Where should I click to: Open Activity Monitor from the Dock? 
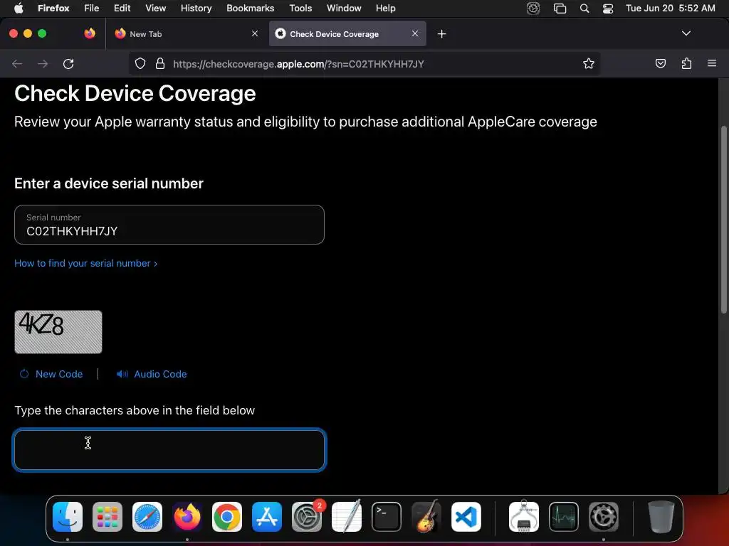pos(564,517)
